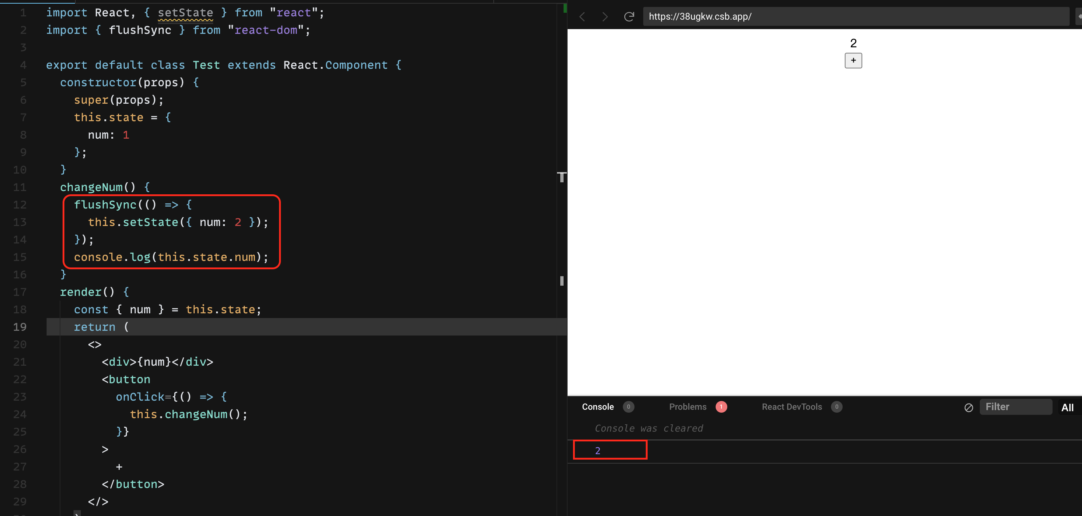Image resolution: width=1082 pixels, height=516 pixels.
Task: Click the Console tab in devtools
Action: tap(598, 406)
